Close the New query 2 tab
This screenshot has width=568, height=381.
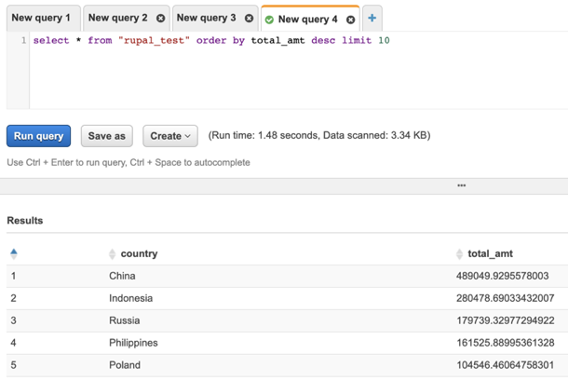[160, 18]
